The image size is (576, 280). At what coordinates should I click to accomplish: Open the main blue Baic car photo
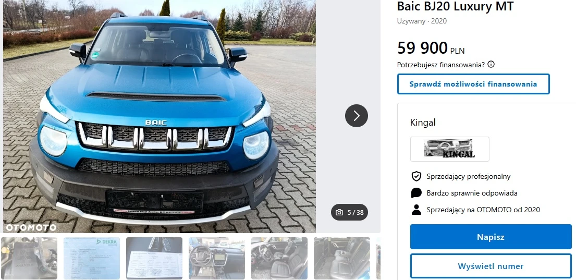coord(160,116)
